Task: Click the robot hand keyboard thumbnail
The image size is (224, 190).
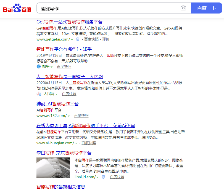Action: point(53,168)
